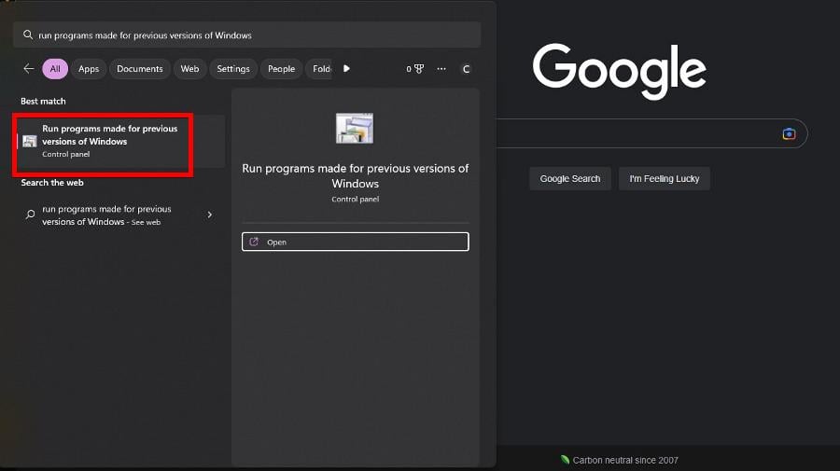Click the open-external icon beside Open
Viewport: 840px width, 471px height.
coord(254,242)
